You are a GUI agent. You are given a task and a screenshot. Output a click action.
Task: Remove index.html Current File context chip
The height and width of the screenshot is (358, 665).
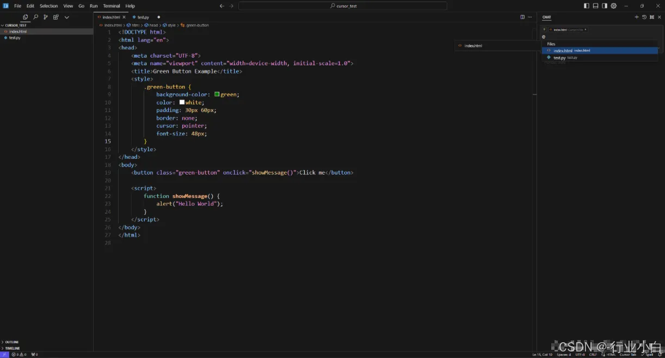tap(586, 29)
